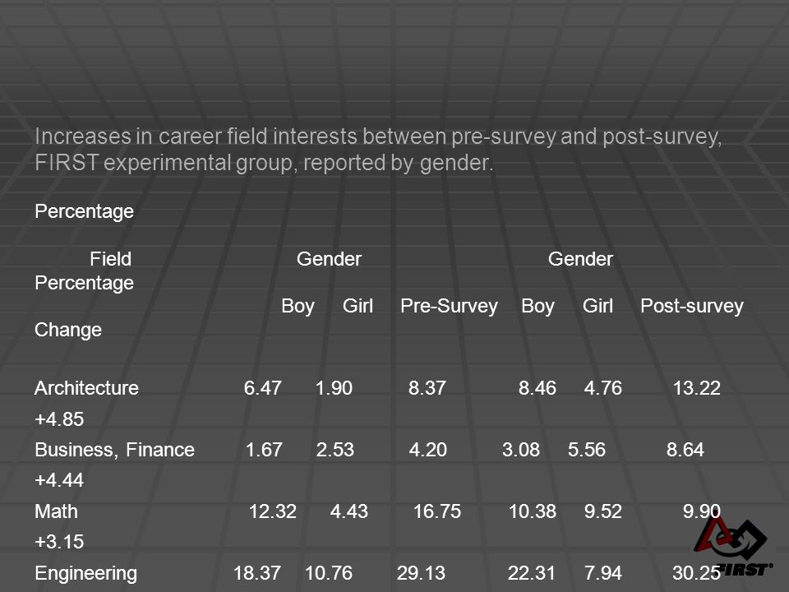Click Engineering boy pre-survey value 18.37
Screen dimensions: 789x592
click(257, 573)
